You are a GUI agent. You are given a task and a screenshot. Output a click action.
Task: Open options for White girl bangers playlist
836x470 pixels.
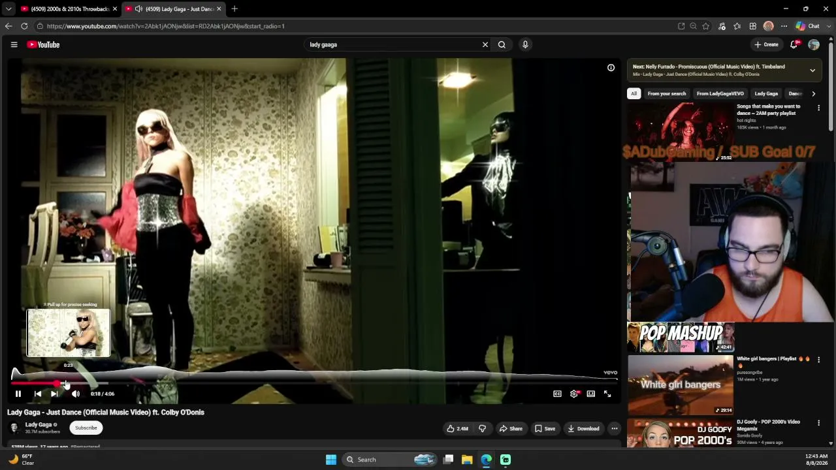tap(818, 360)
